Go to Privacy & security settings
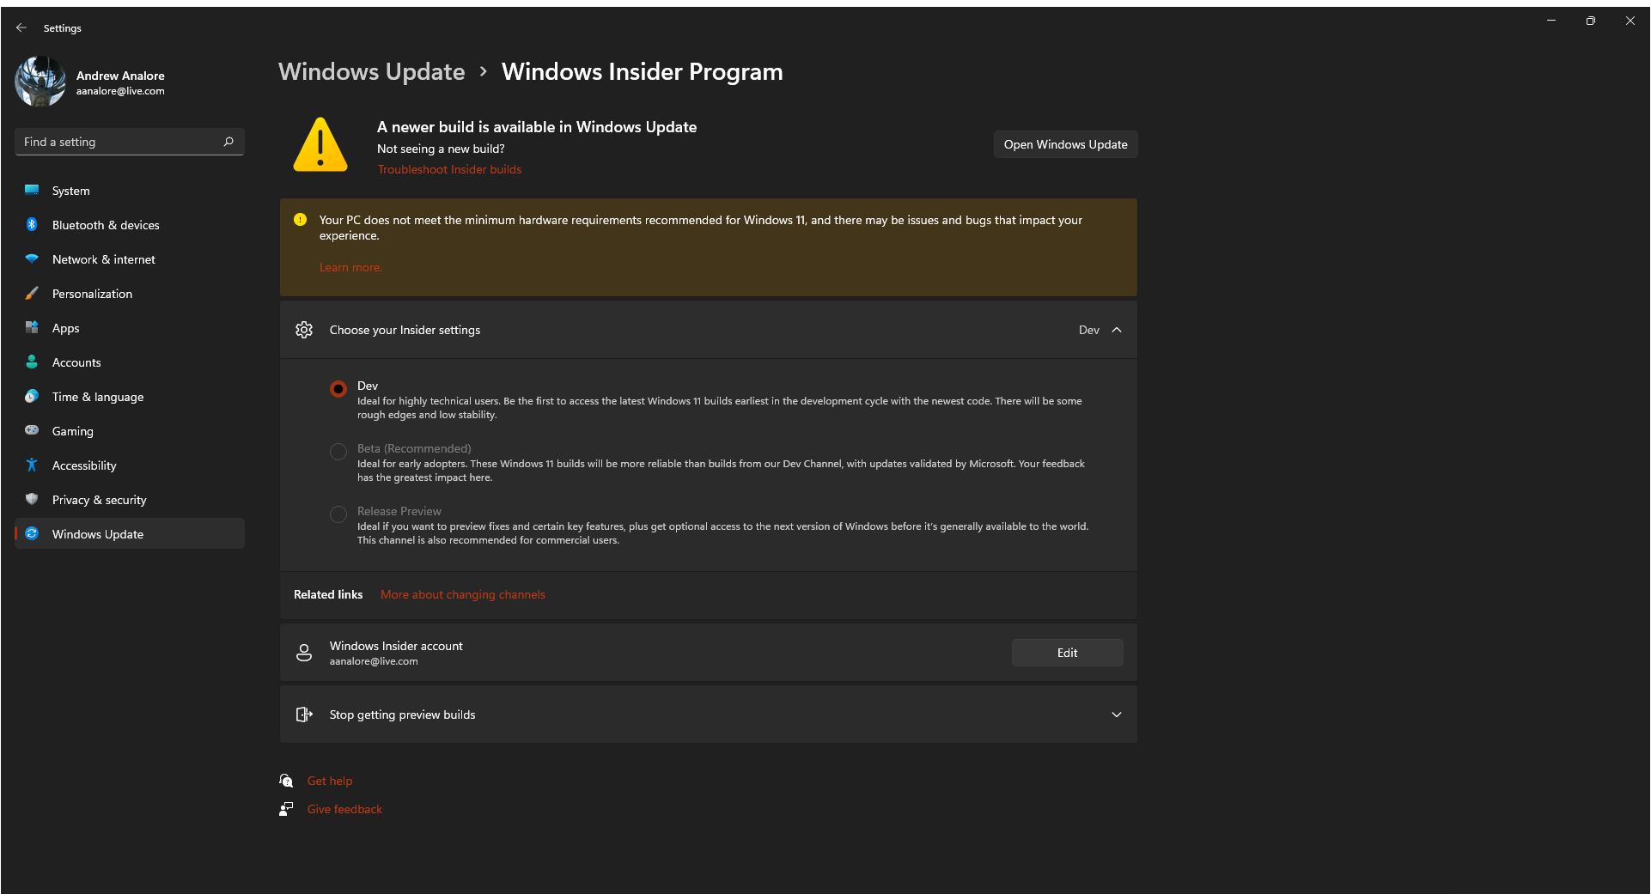The width and height of the screenshot is (1651, 894). [130, 500]
